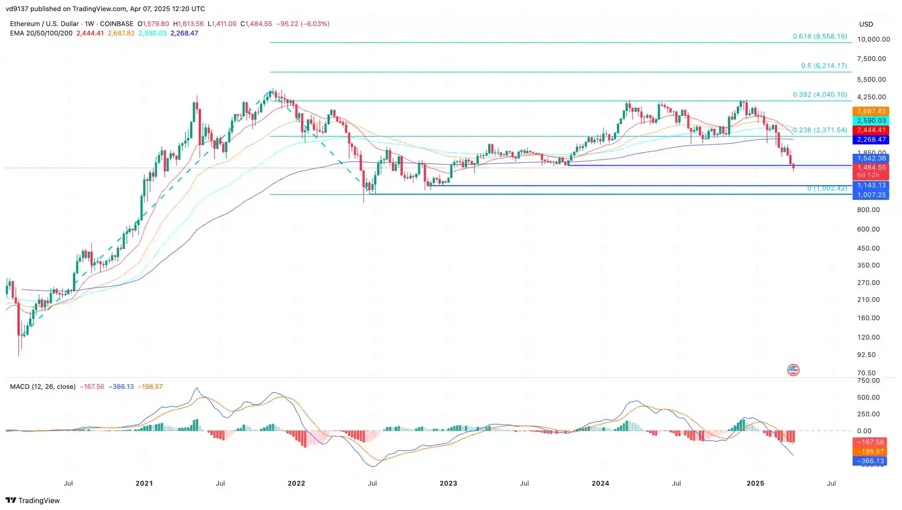Click the 2023 label on the time axis
This screenshot has width=902, height=510.
[448, 483]
